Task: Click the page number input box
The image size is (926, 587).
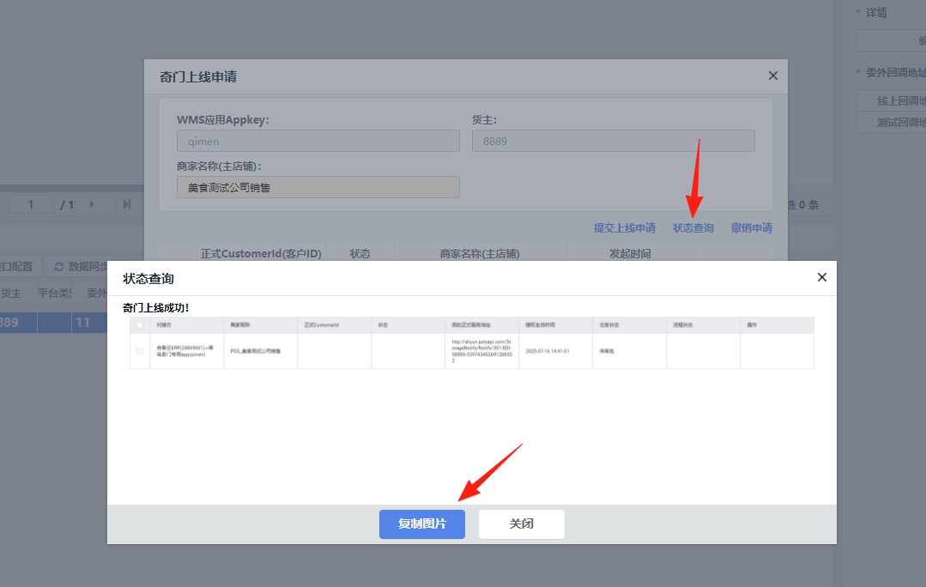Action: click(x=32, y=204)
